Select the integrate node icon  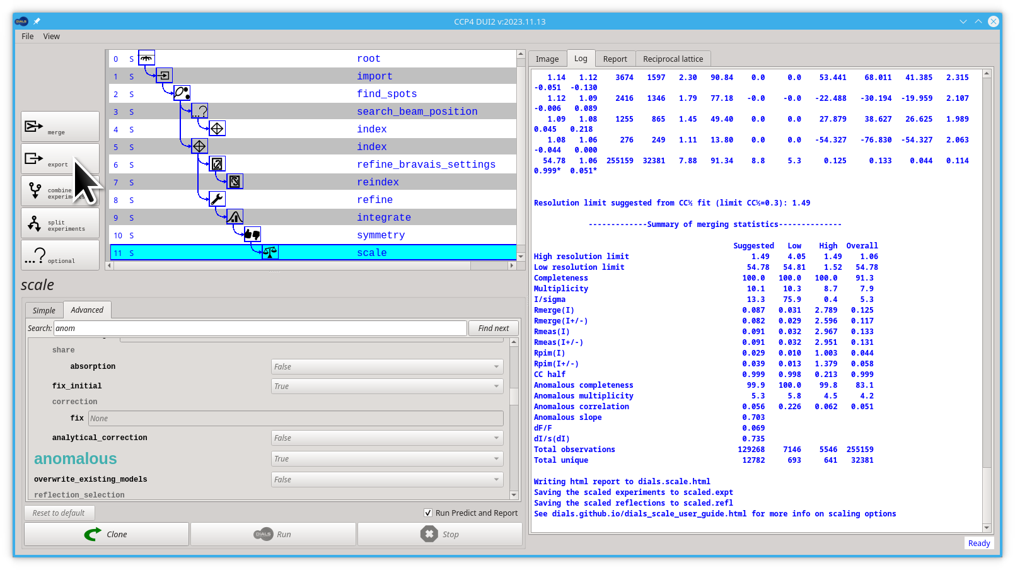click(x=235, y=217)
